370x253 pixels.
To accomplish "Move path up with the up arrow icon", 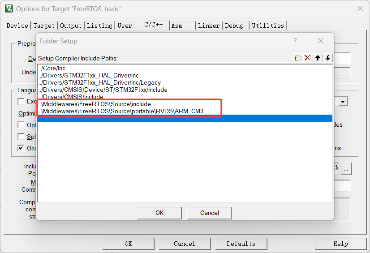I will tap(318, 58).
